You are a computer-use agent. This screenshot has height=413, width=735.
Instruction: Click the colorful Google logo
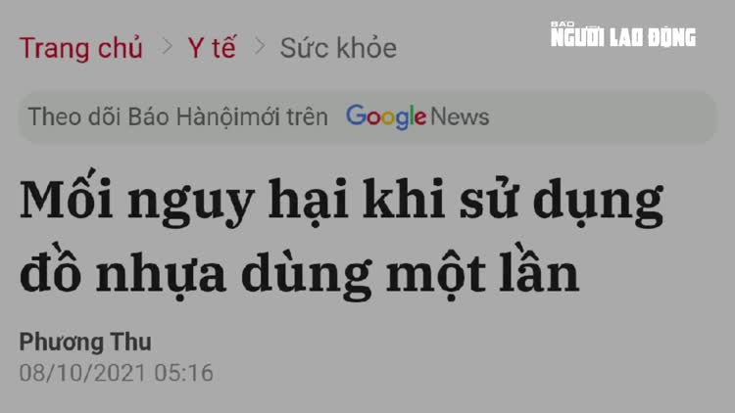click(386, 116)
